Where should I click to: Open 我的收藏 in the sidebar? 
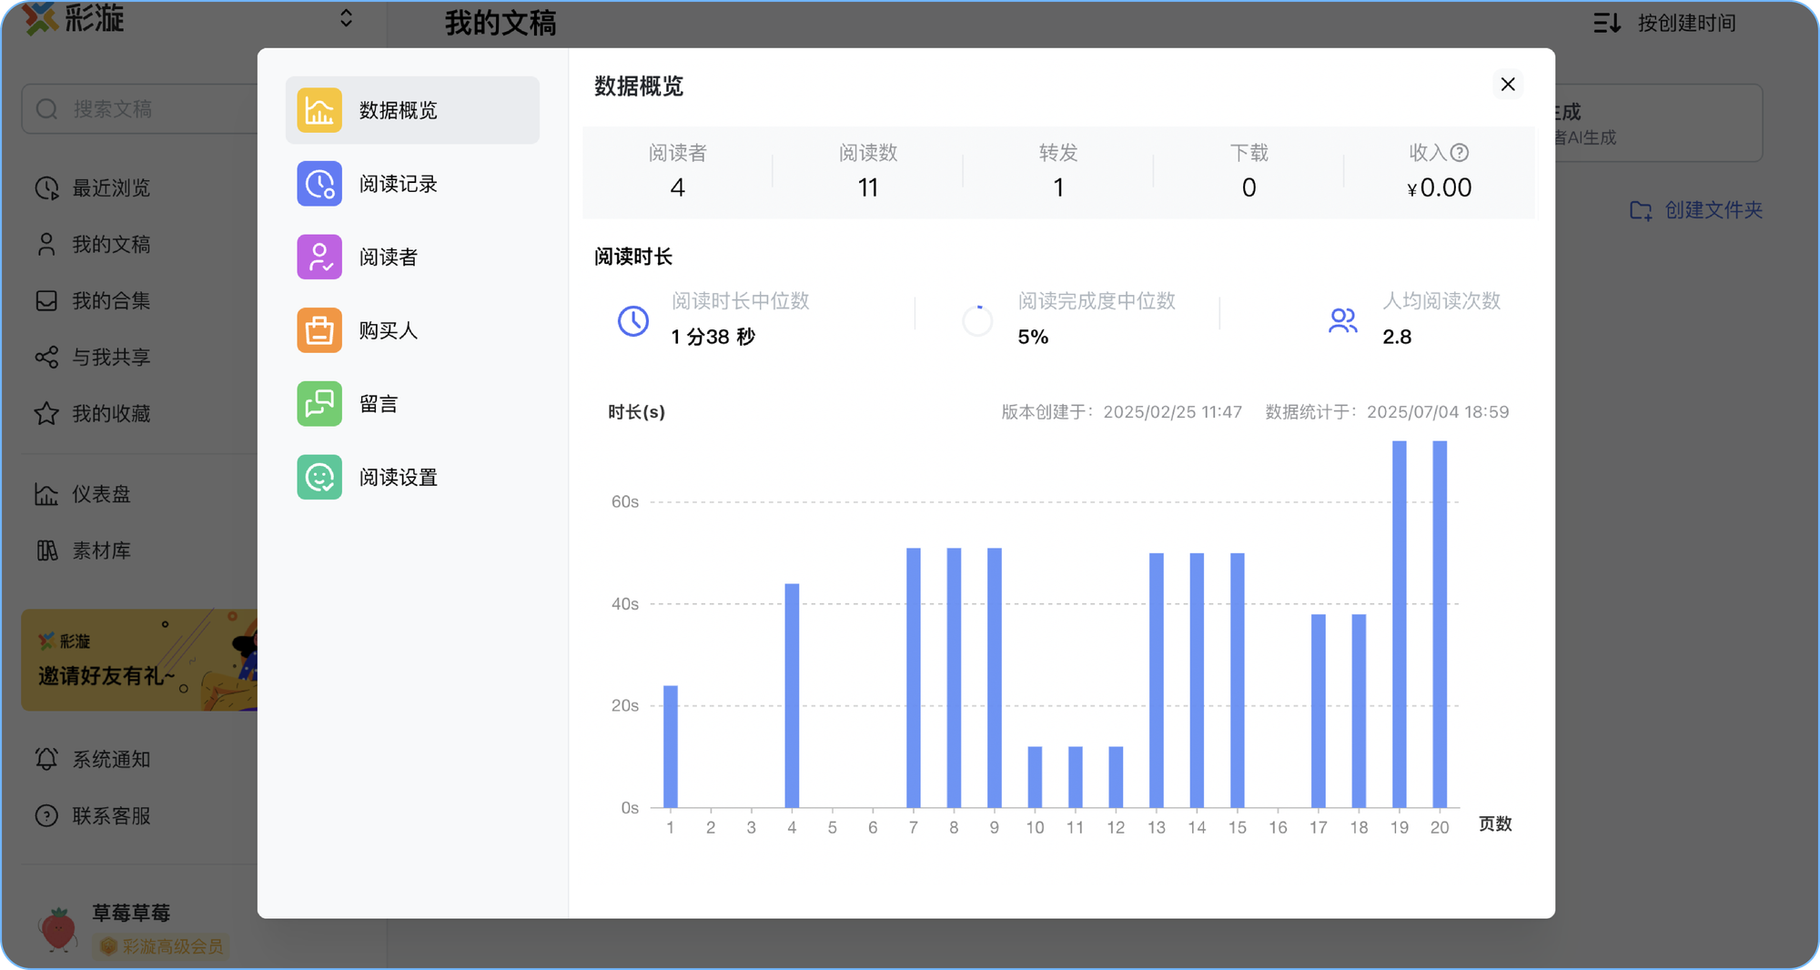[111, 413]
